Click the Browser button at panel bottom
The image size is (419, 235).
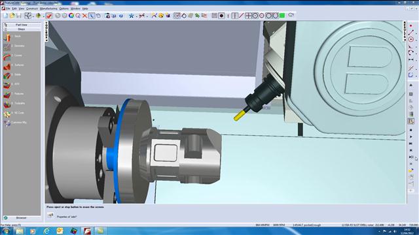22,217
